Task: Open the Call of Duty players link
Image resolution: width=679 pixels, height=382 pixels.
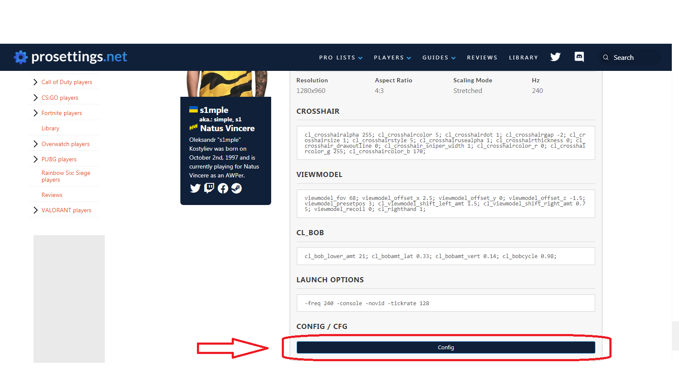Action: 67,82
